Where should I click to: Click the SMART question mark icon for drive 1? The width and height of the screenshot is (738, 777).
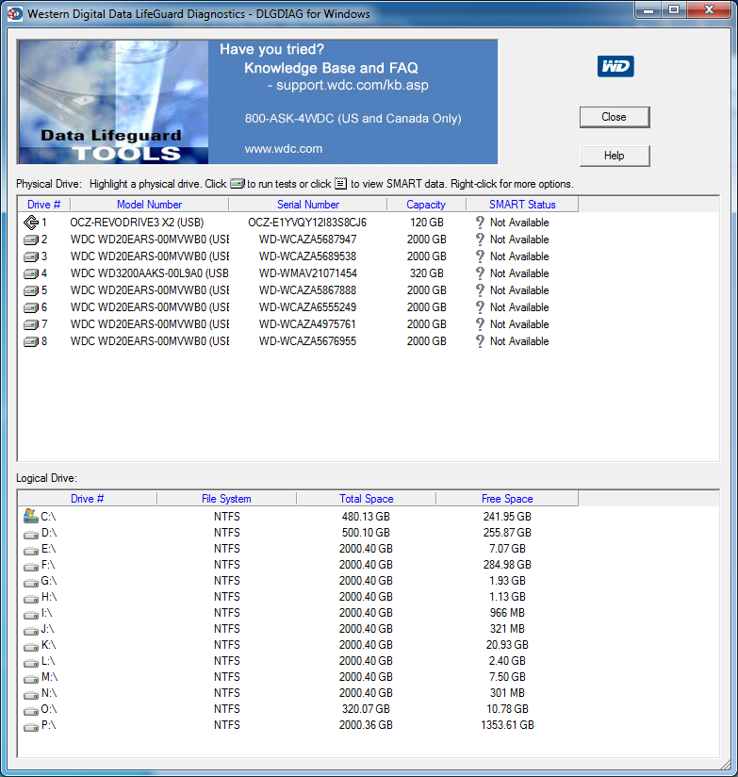(x=480, y=223)
